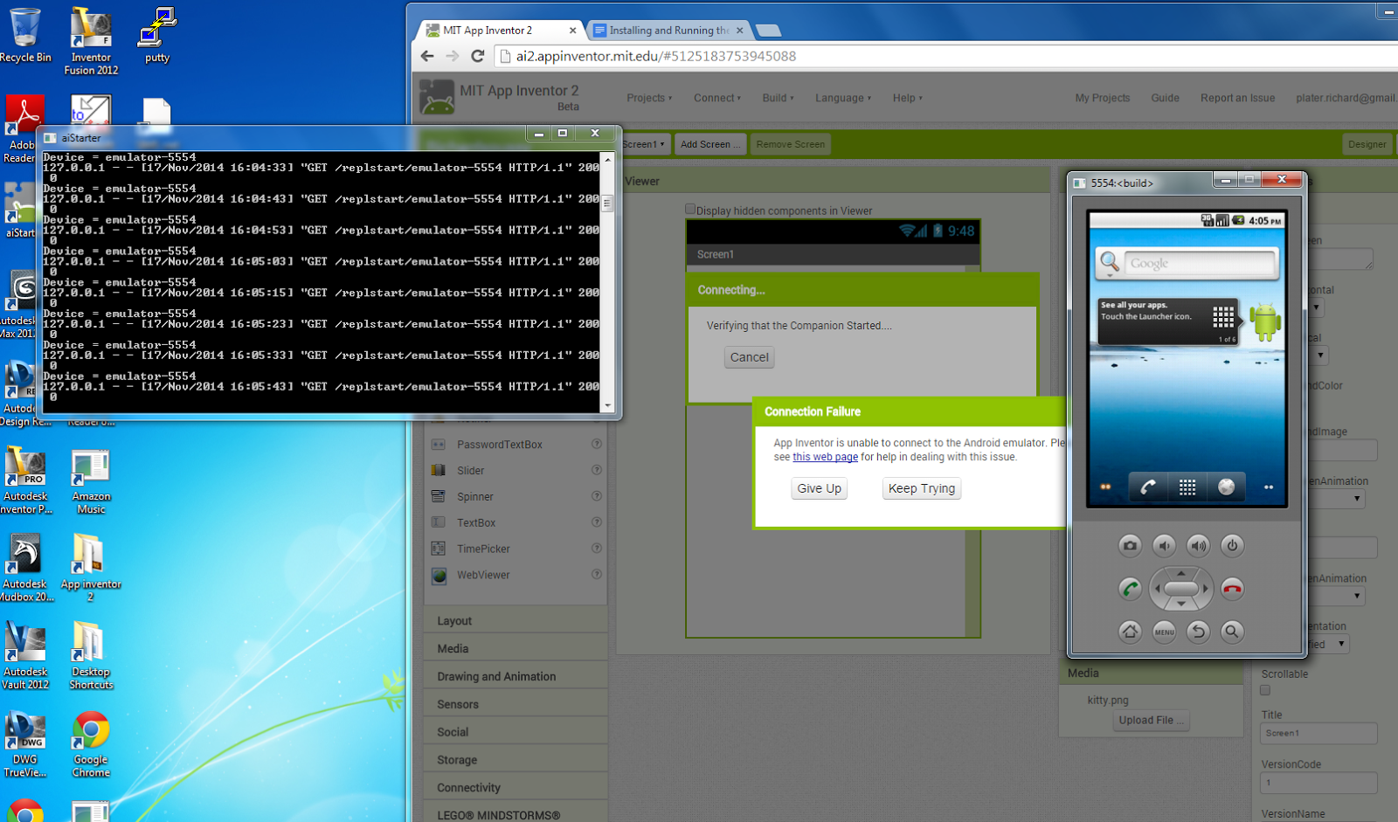
Task: Click the Title property text field
Action: [1318, 733]
